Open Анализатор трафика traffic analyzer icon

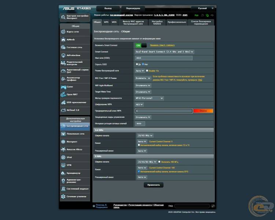click(x=63, y=79)
